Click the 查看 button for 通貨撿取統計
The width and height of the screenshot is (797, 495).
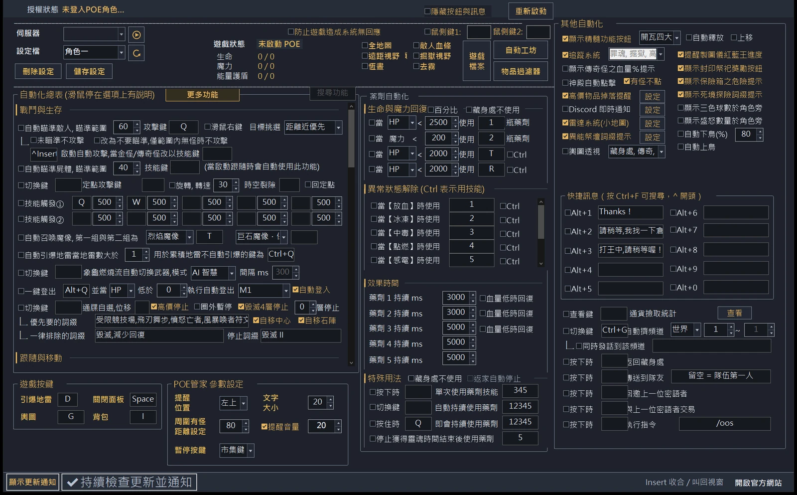click(x=734, y=313)
